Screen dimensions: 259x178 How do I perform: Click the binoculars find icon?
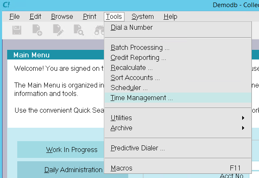point(99,31)
